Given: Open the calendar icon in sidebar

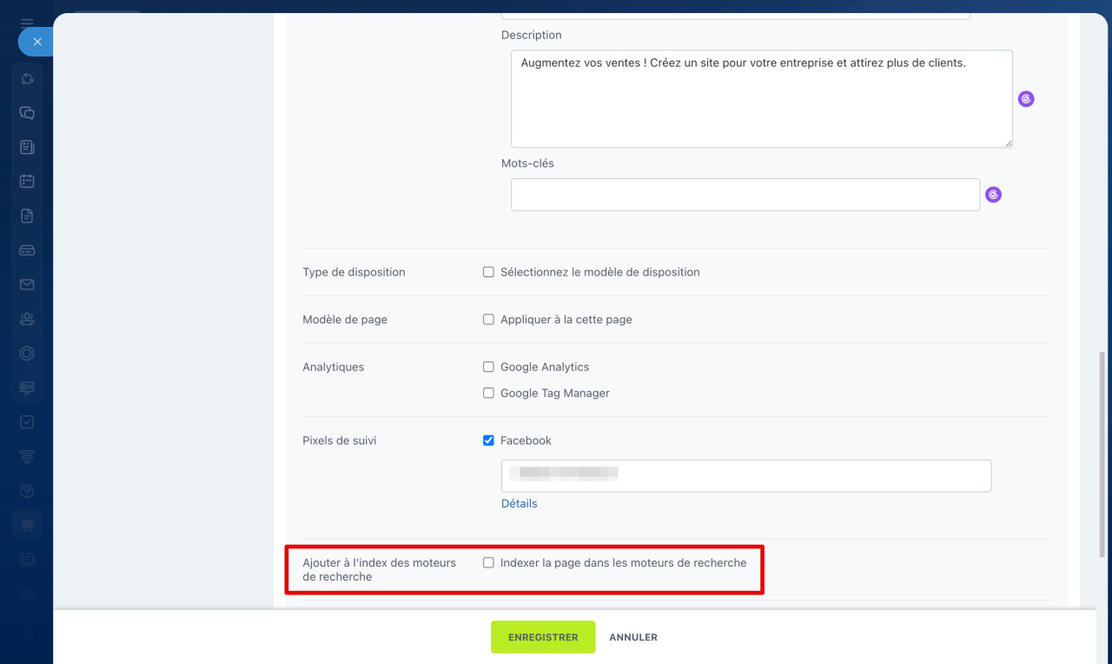Looking at the screenshot, I should (x=27, y=182).
